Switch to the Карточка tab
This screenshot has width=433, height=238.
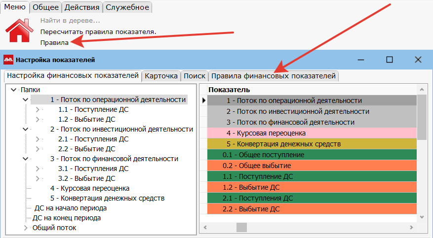(161, 76)
